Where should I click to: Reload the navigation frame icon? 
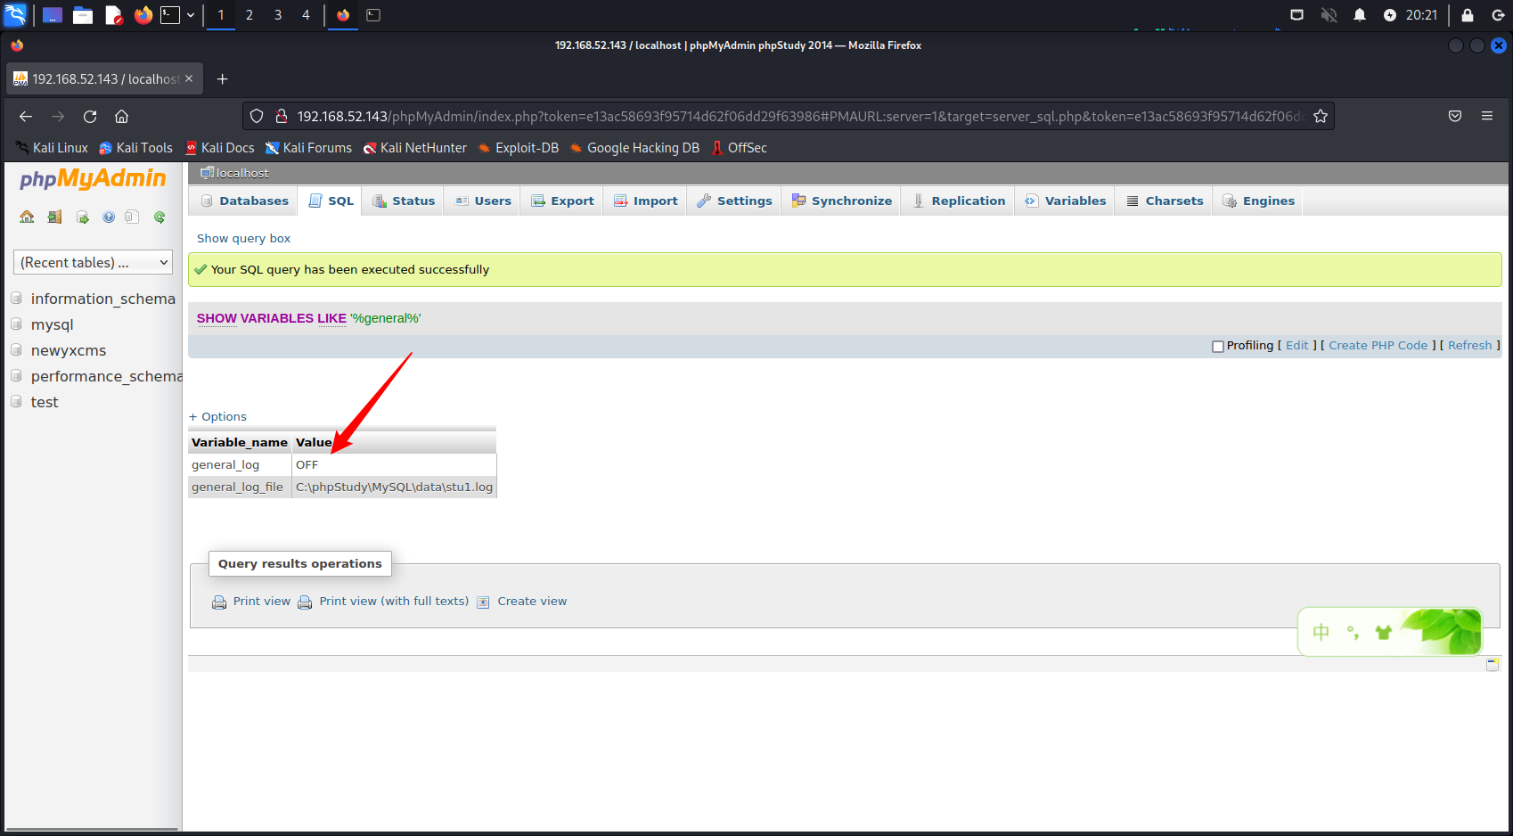(x=159, y=217)
